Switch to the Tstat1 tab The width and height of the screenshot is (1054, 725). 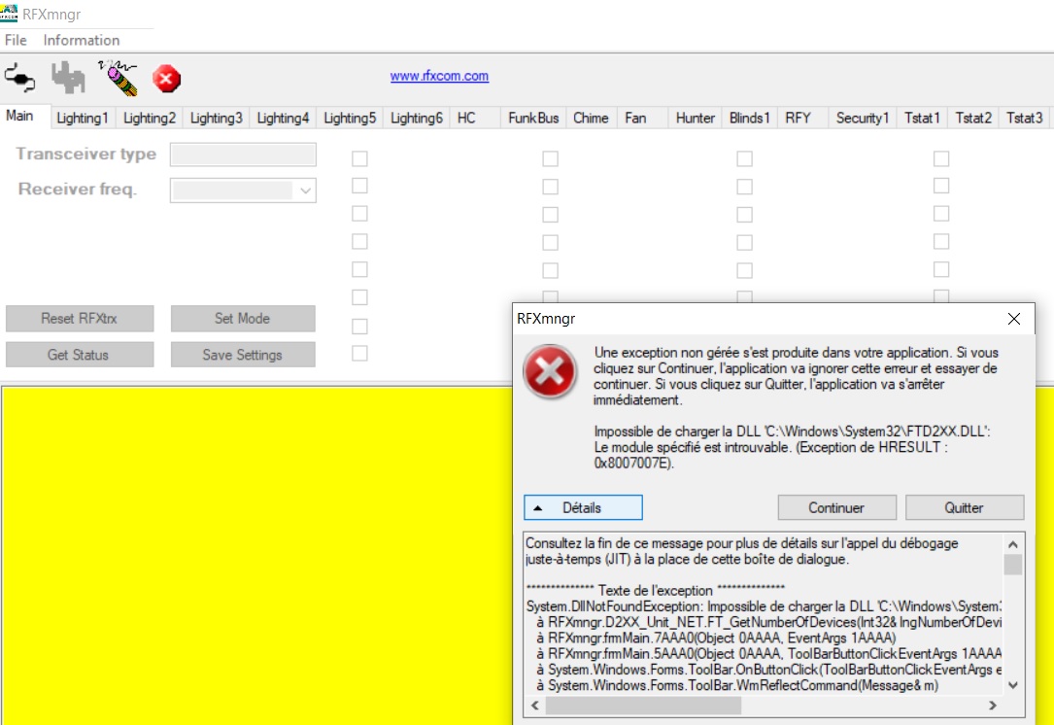pyautogui.click(x=922, y=118)
